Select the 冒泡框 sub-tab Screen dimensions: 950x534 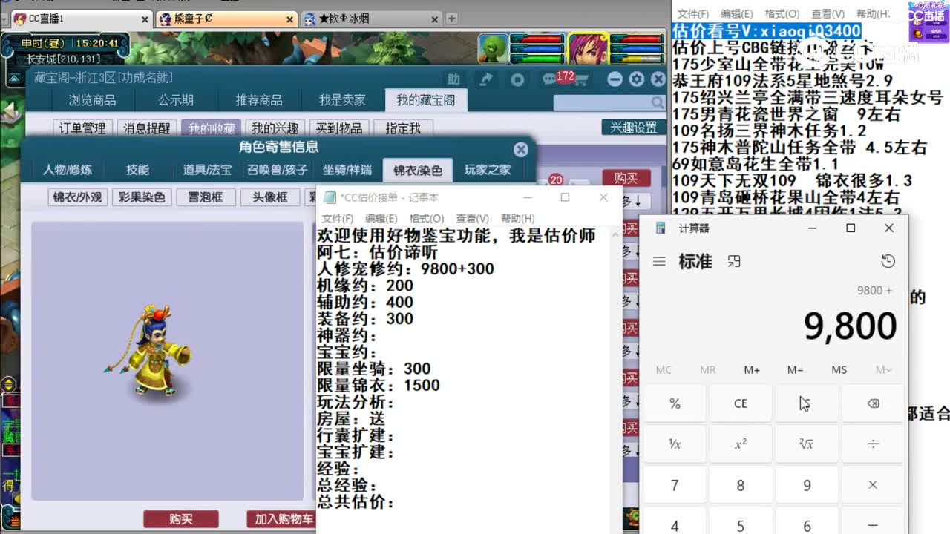click(206, 197)
